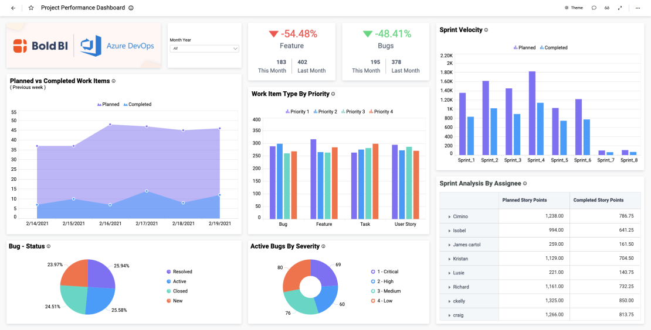This screenshot has height=330, width=651.
Task: Click info icon next to Sprint Velocity
Action: 486,30
